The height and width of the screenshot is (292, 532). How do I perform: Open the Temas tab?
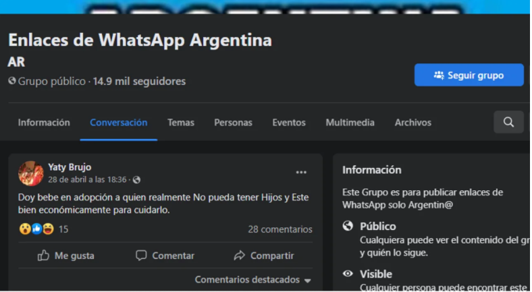(181, 123)
